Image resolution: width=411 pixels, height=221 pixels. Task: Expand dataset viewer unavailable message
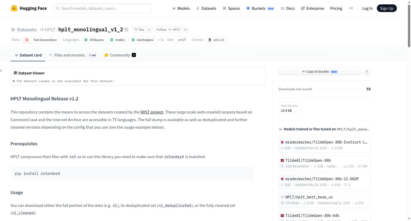tap(64, 81)
